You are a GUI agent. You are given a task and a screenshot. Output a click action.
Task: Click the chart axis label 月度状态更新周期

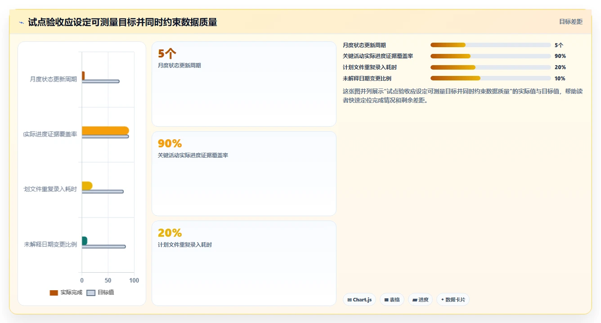point(54,79)
